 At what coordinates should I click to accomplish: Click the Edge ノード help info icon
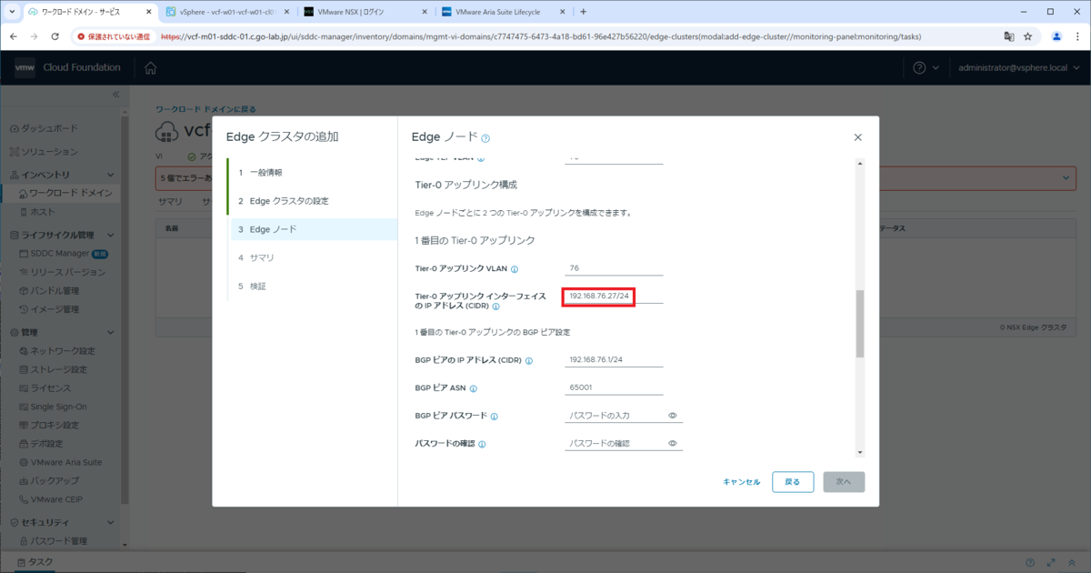click(485, 138)
